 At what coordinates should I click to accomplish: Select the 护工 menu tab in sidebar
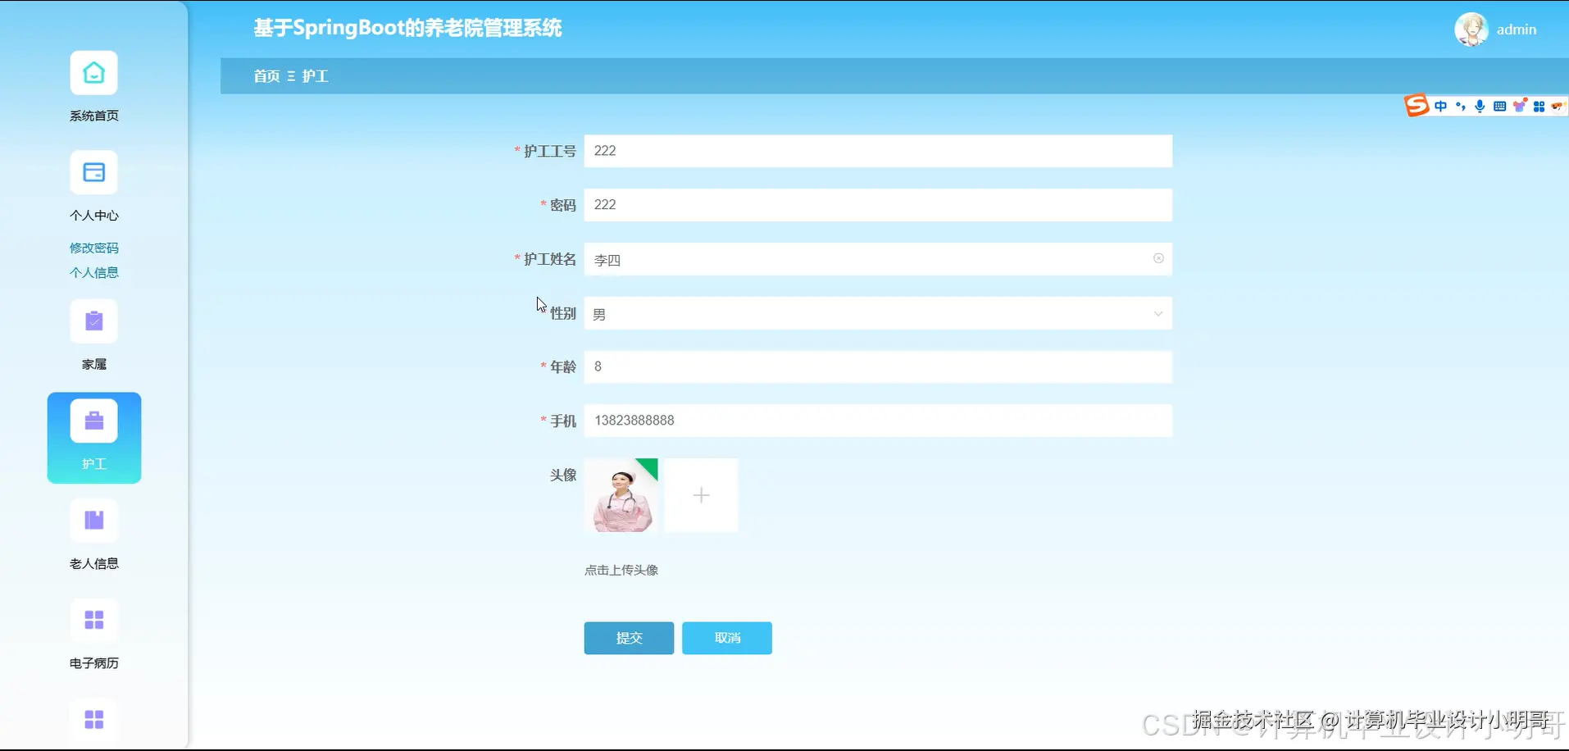click(93, 438)
